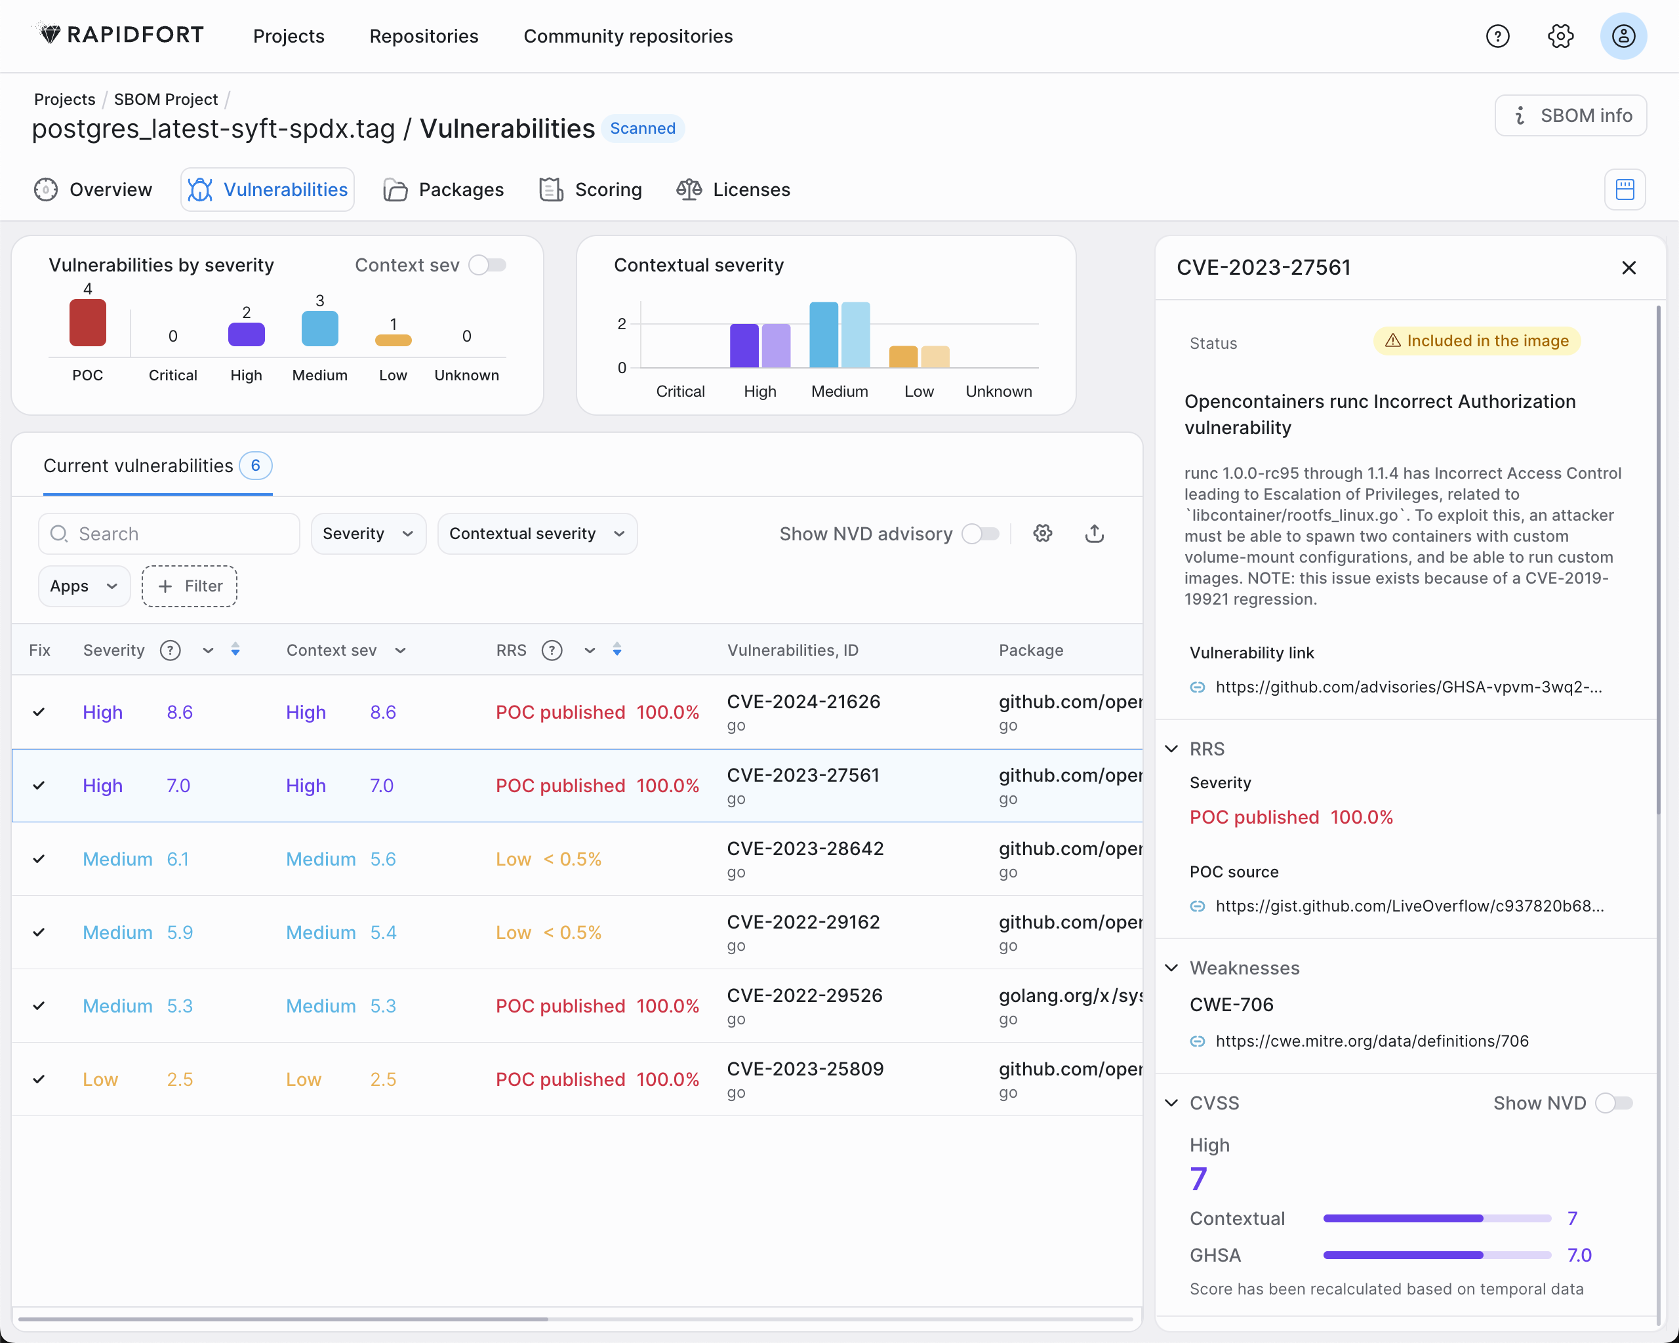Click the Scoring tab icon

[x=552, y=189]
